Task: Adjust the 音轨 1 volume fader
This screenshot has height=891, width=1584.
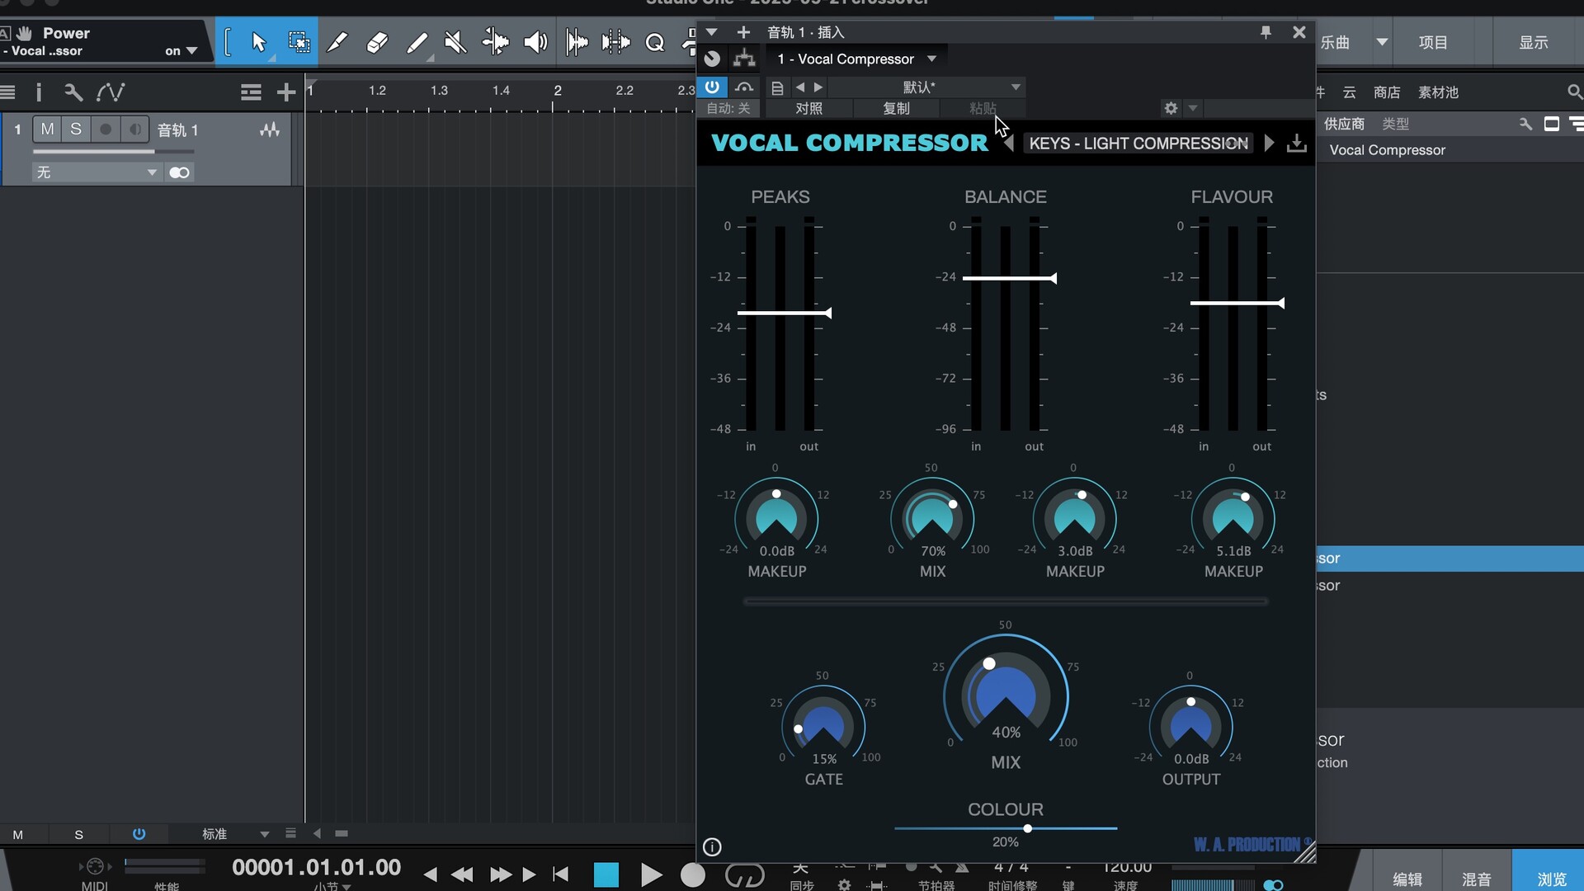Action: (114, 152)
